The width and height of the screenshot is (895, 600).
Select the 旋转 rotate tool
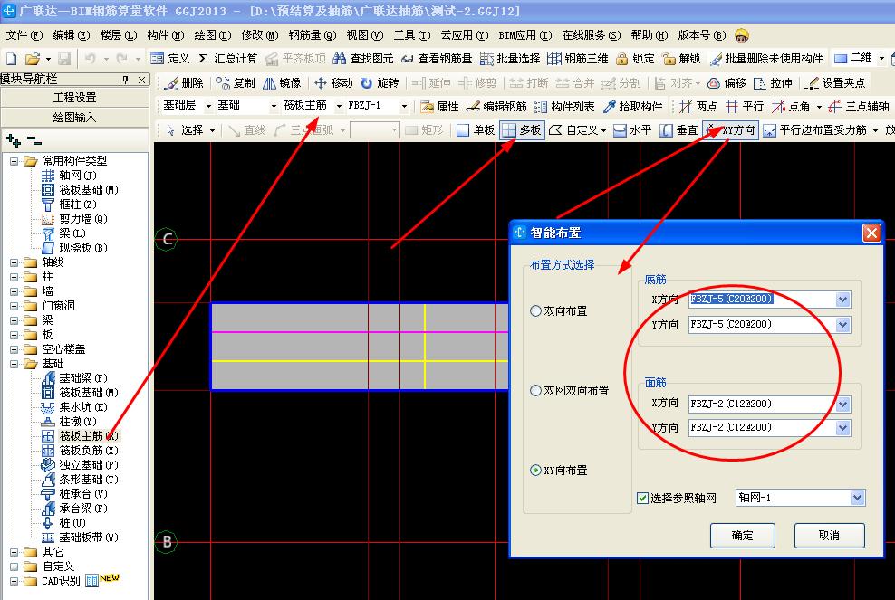click(x=380, y=83)
